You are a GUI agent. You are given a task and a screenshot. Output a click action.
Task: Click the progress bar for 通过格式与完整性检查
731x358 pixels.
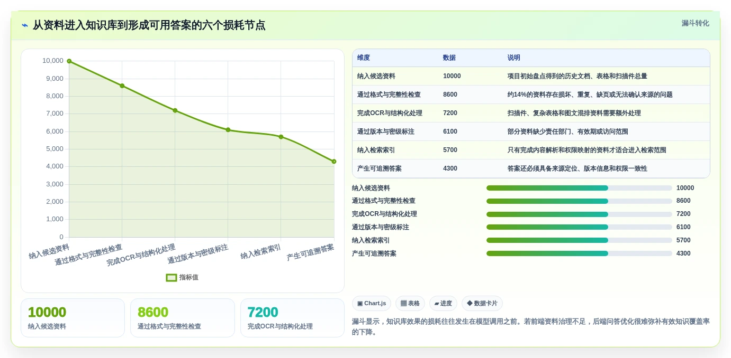click(x=579, y=201)
